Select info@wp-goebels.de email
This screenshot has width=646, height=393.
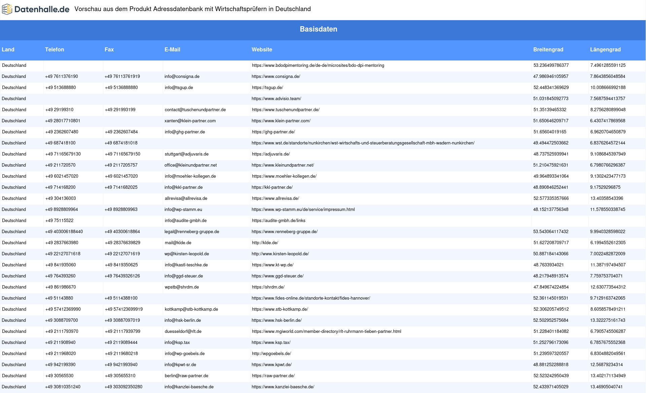pyautogui.click(x=185, y=354)
